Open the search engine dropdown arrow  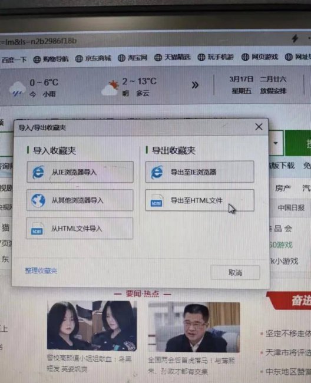[x=276, y=143]
